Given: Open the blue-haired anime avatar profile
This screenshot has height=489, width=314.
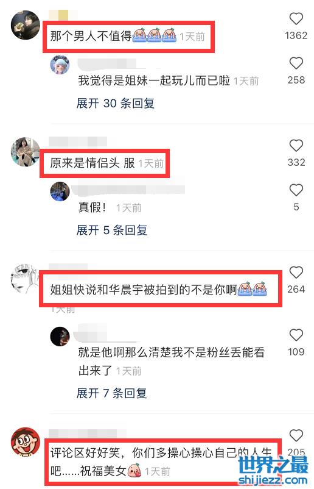Looking at the screenshot, I should tap(60, 65).
